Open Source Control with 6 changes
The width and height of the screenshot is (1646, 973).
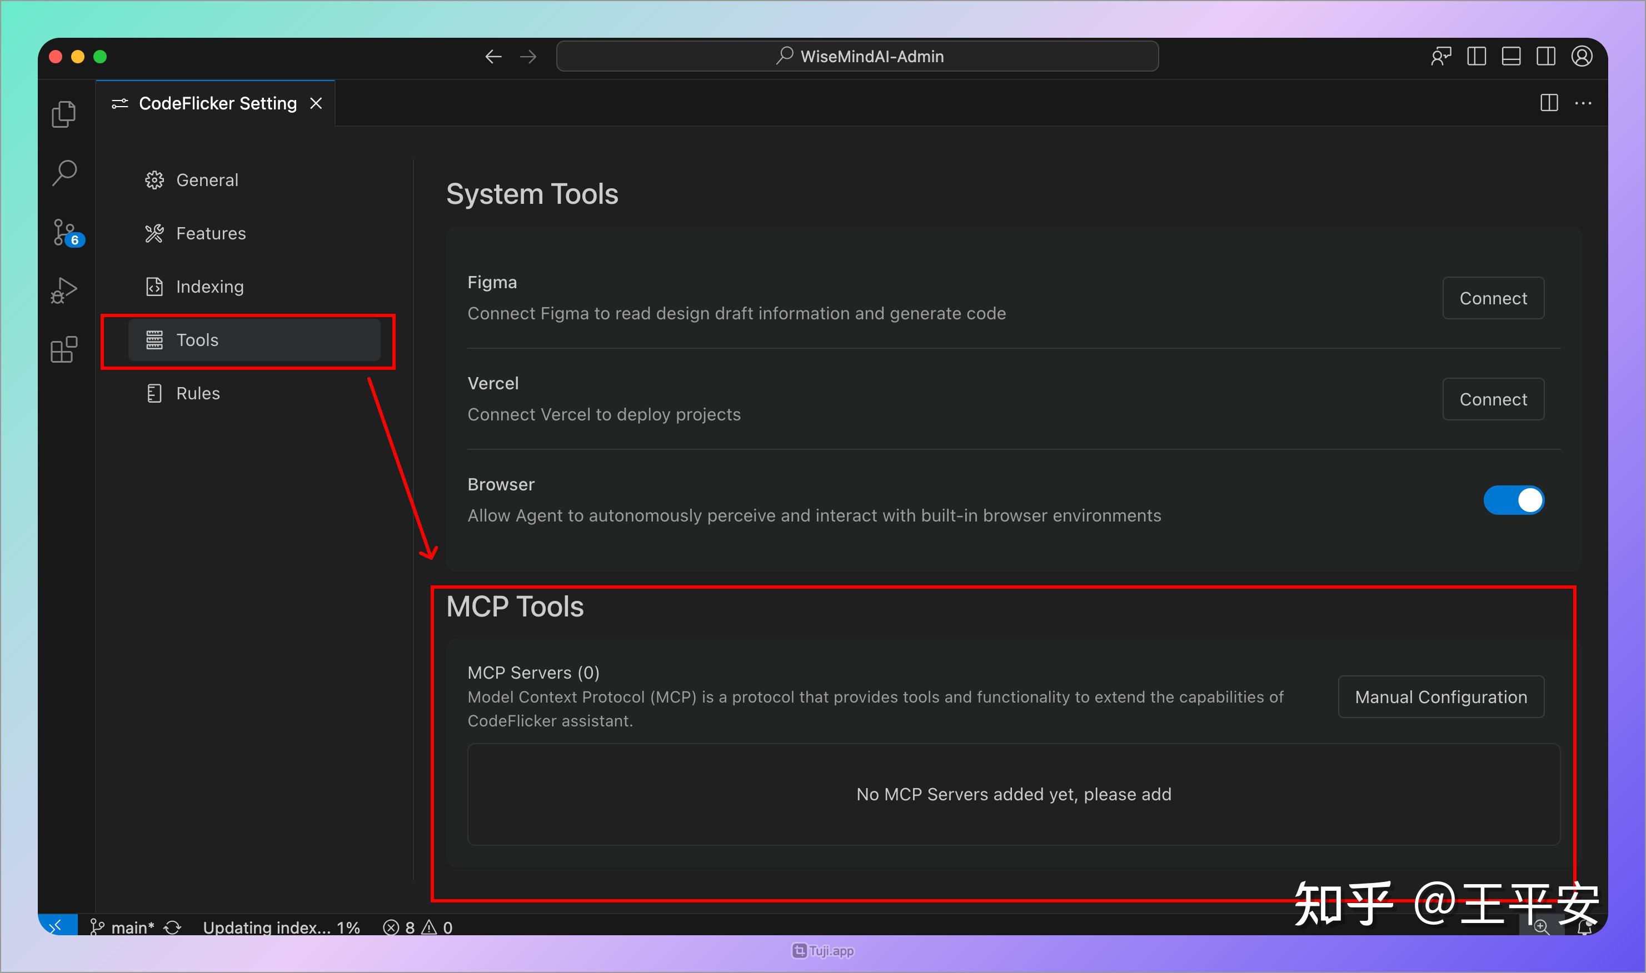pos(65,232)
